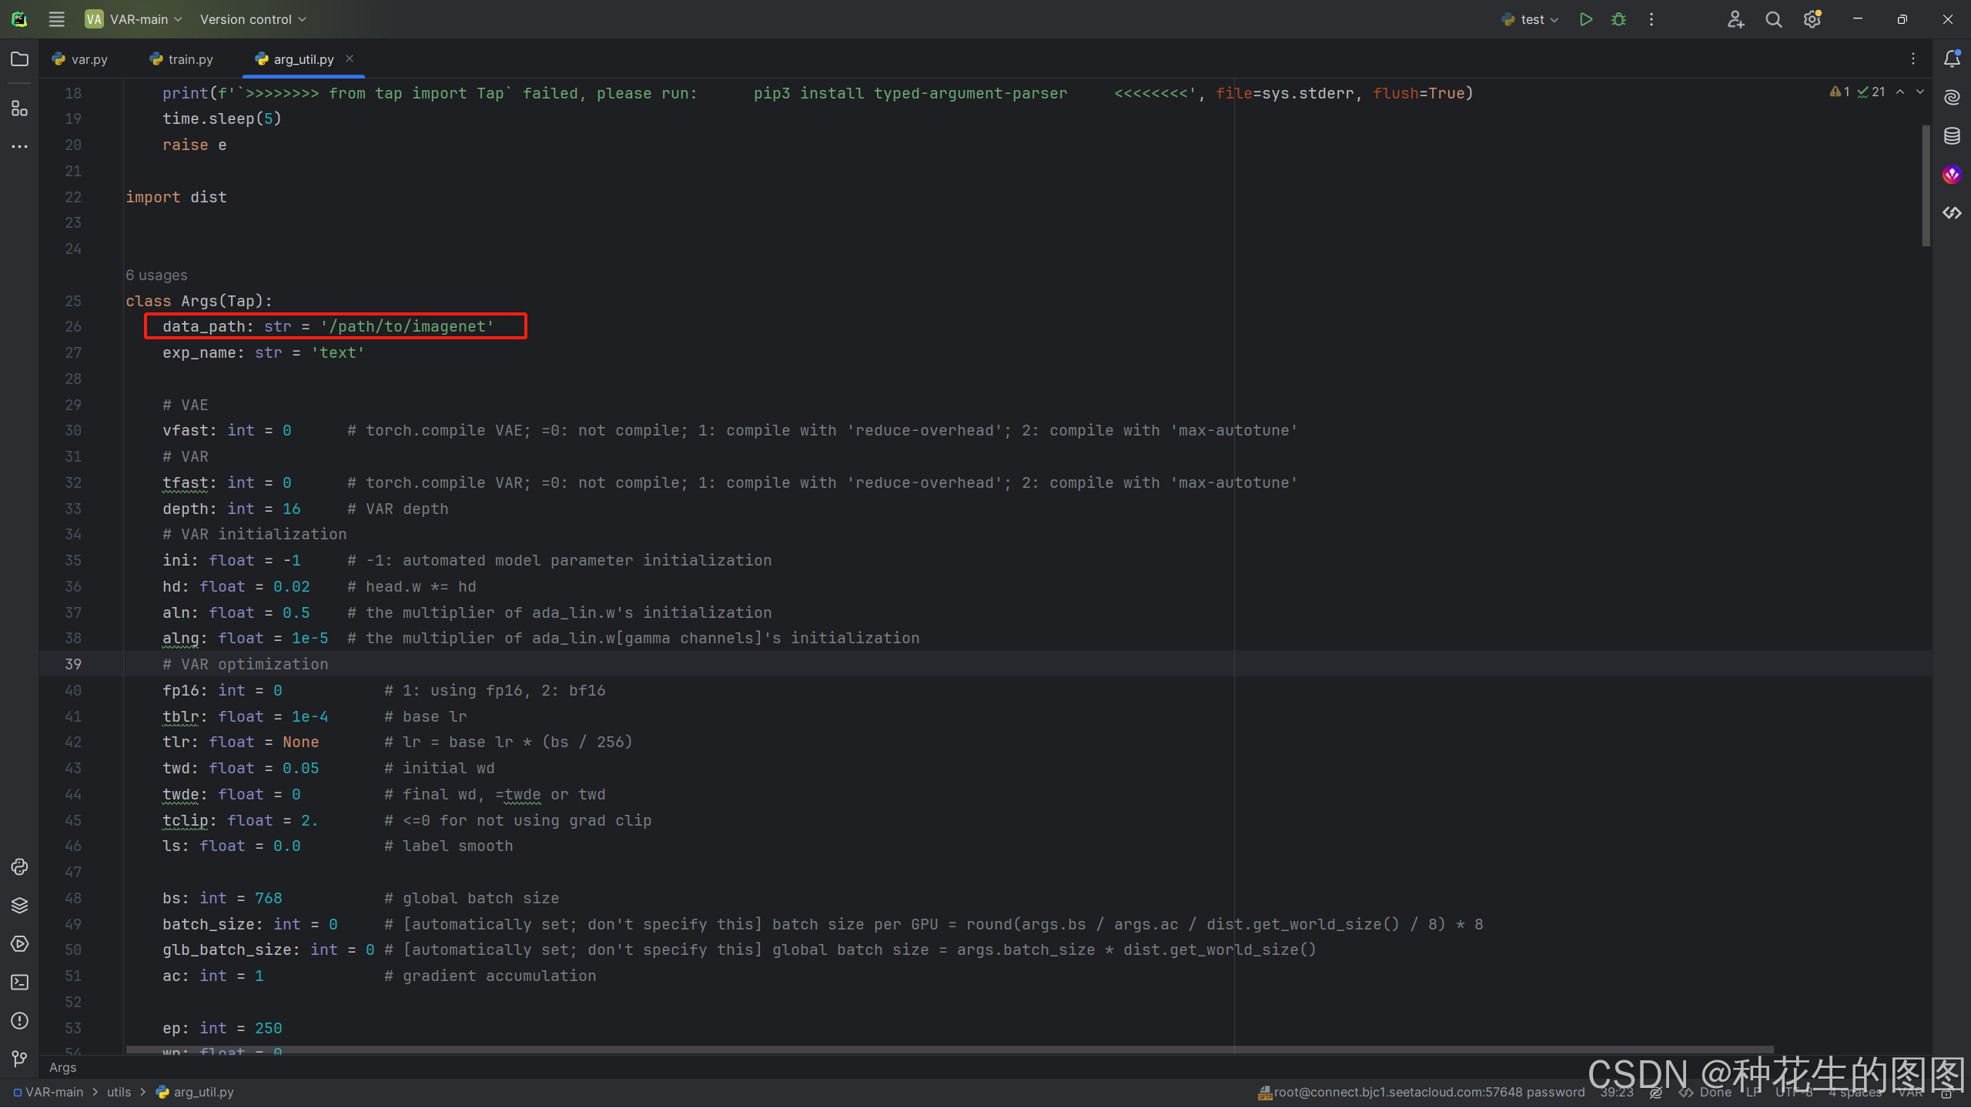
Task: Open the main hamburger menu
Action: (x=56, y=19)
